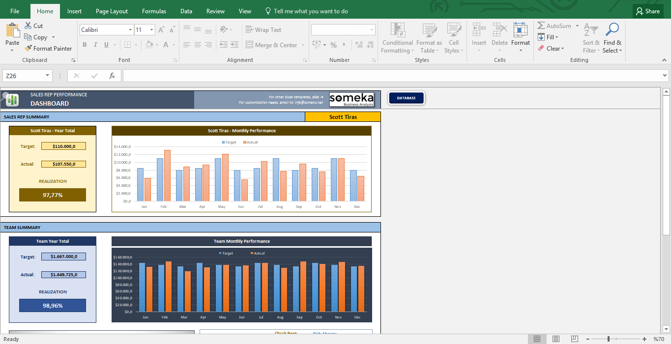This screenshot has width=671, height=344.
Task: Click Decrease Indent in Alignment group
Action: click(x=224, y=45)
